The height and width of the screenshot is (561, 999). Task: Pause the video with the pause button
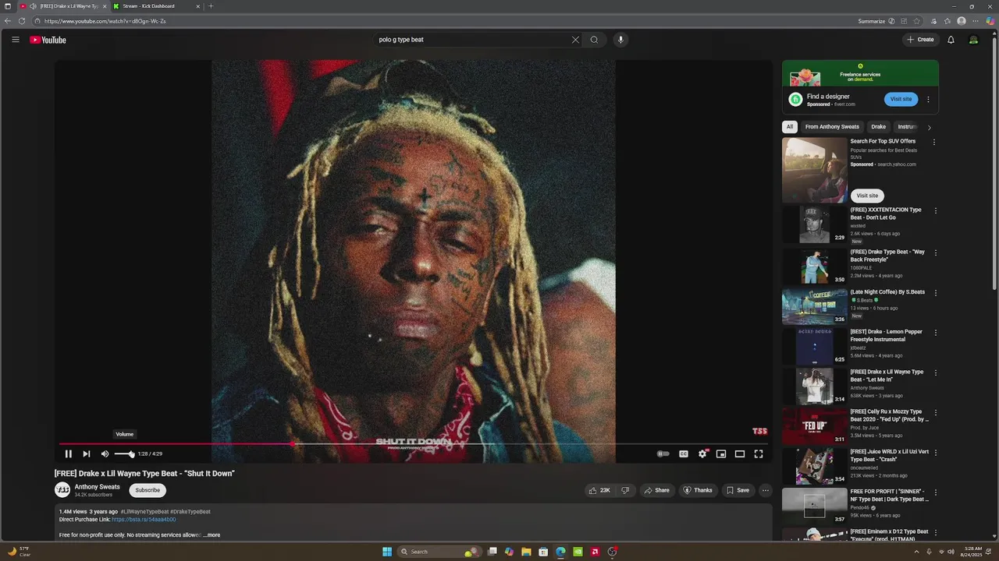[x=68, y=453]
